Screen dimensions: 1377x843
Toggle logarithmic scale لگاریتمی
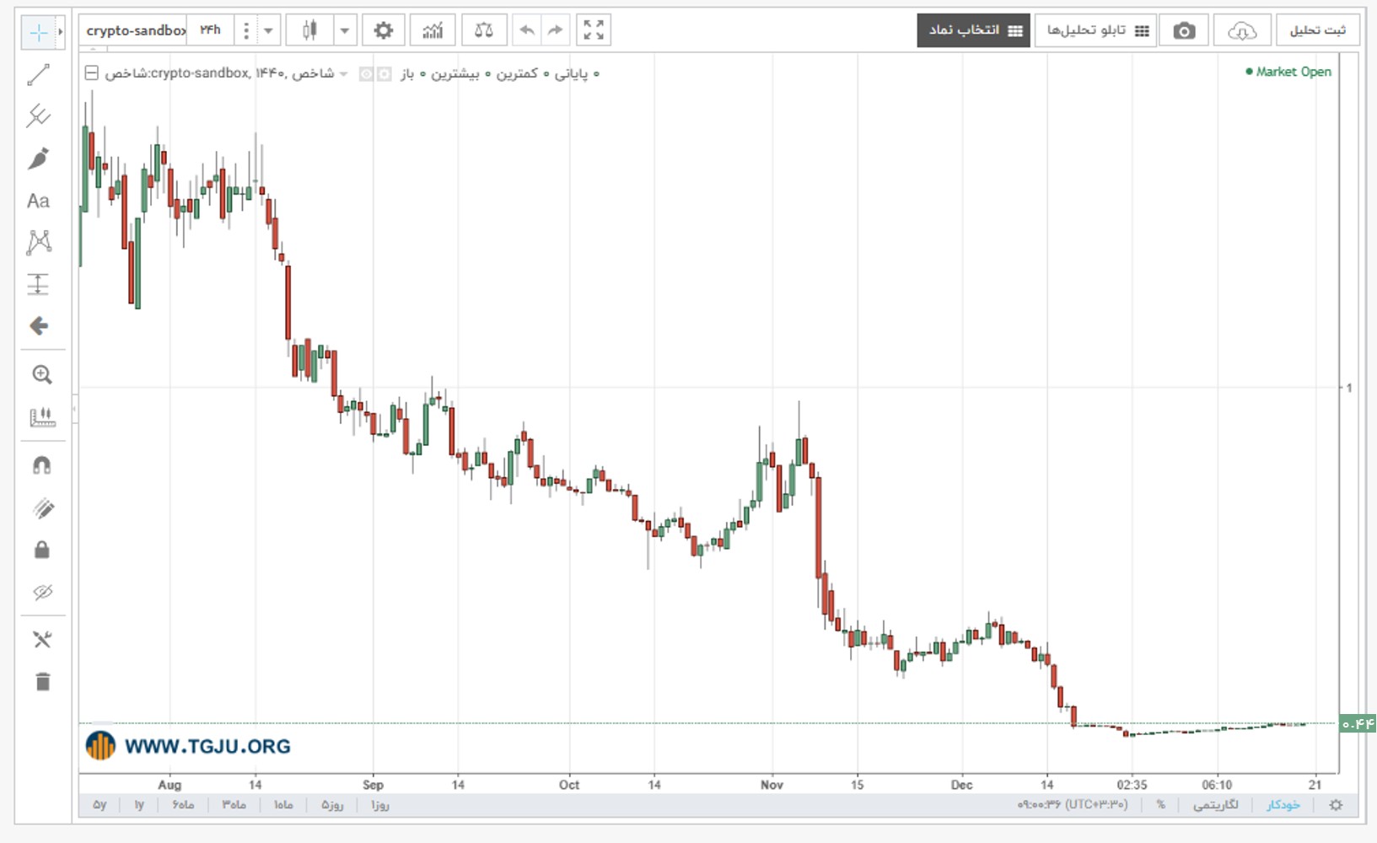pyautogui.click(x=1216, y=805)
